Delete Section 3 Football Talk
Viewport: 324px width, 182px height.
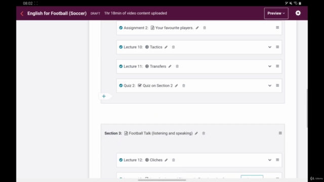point(204,133)
